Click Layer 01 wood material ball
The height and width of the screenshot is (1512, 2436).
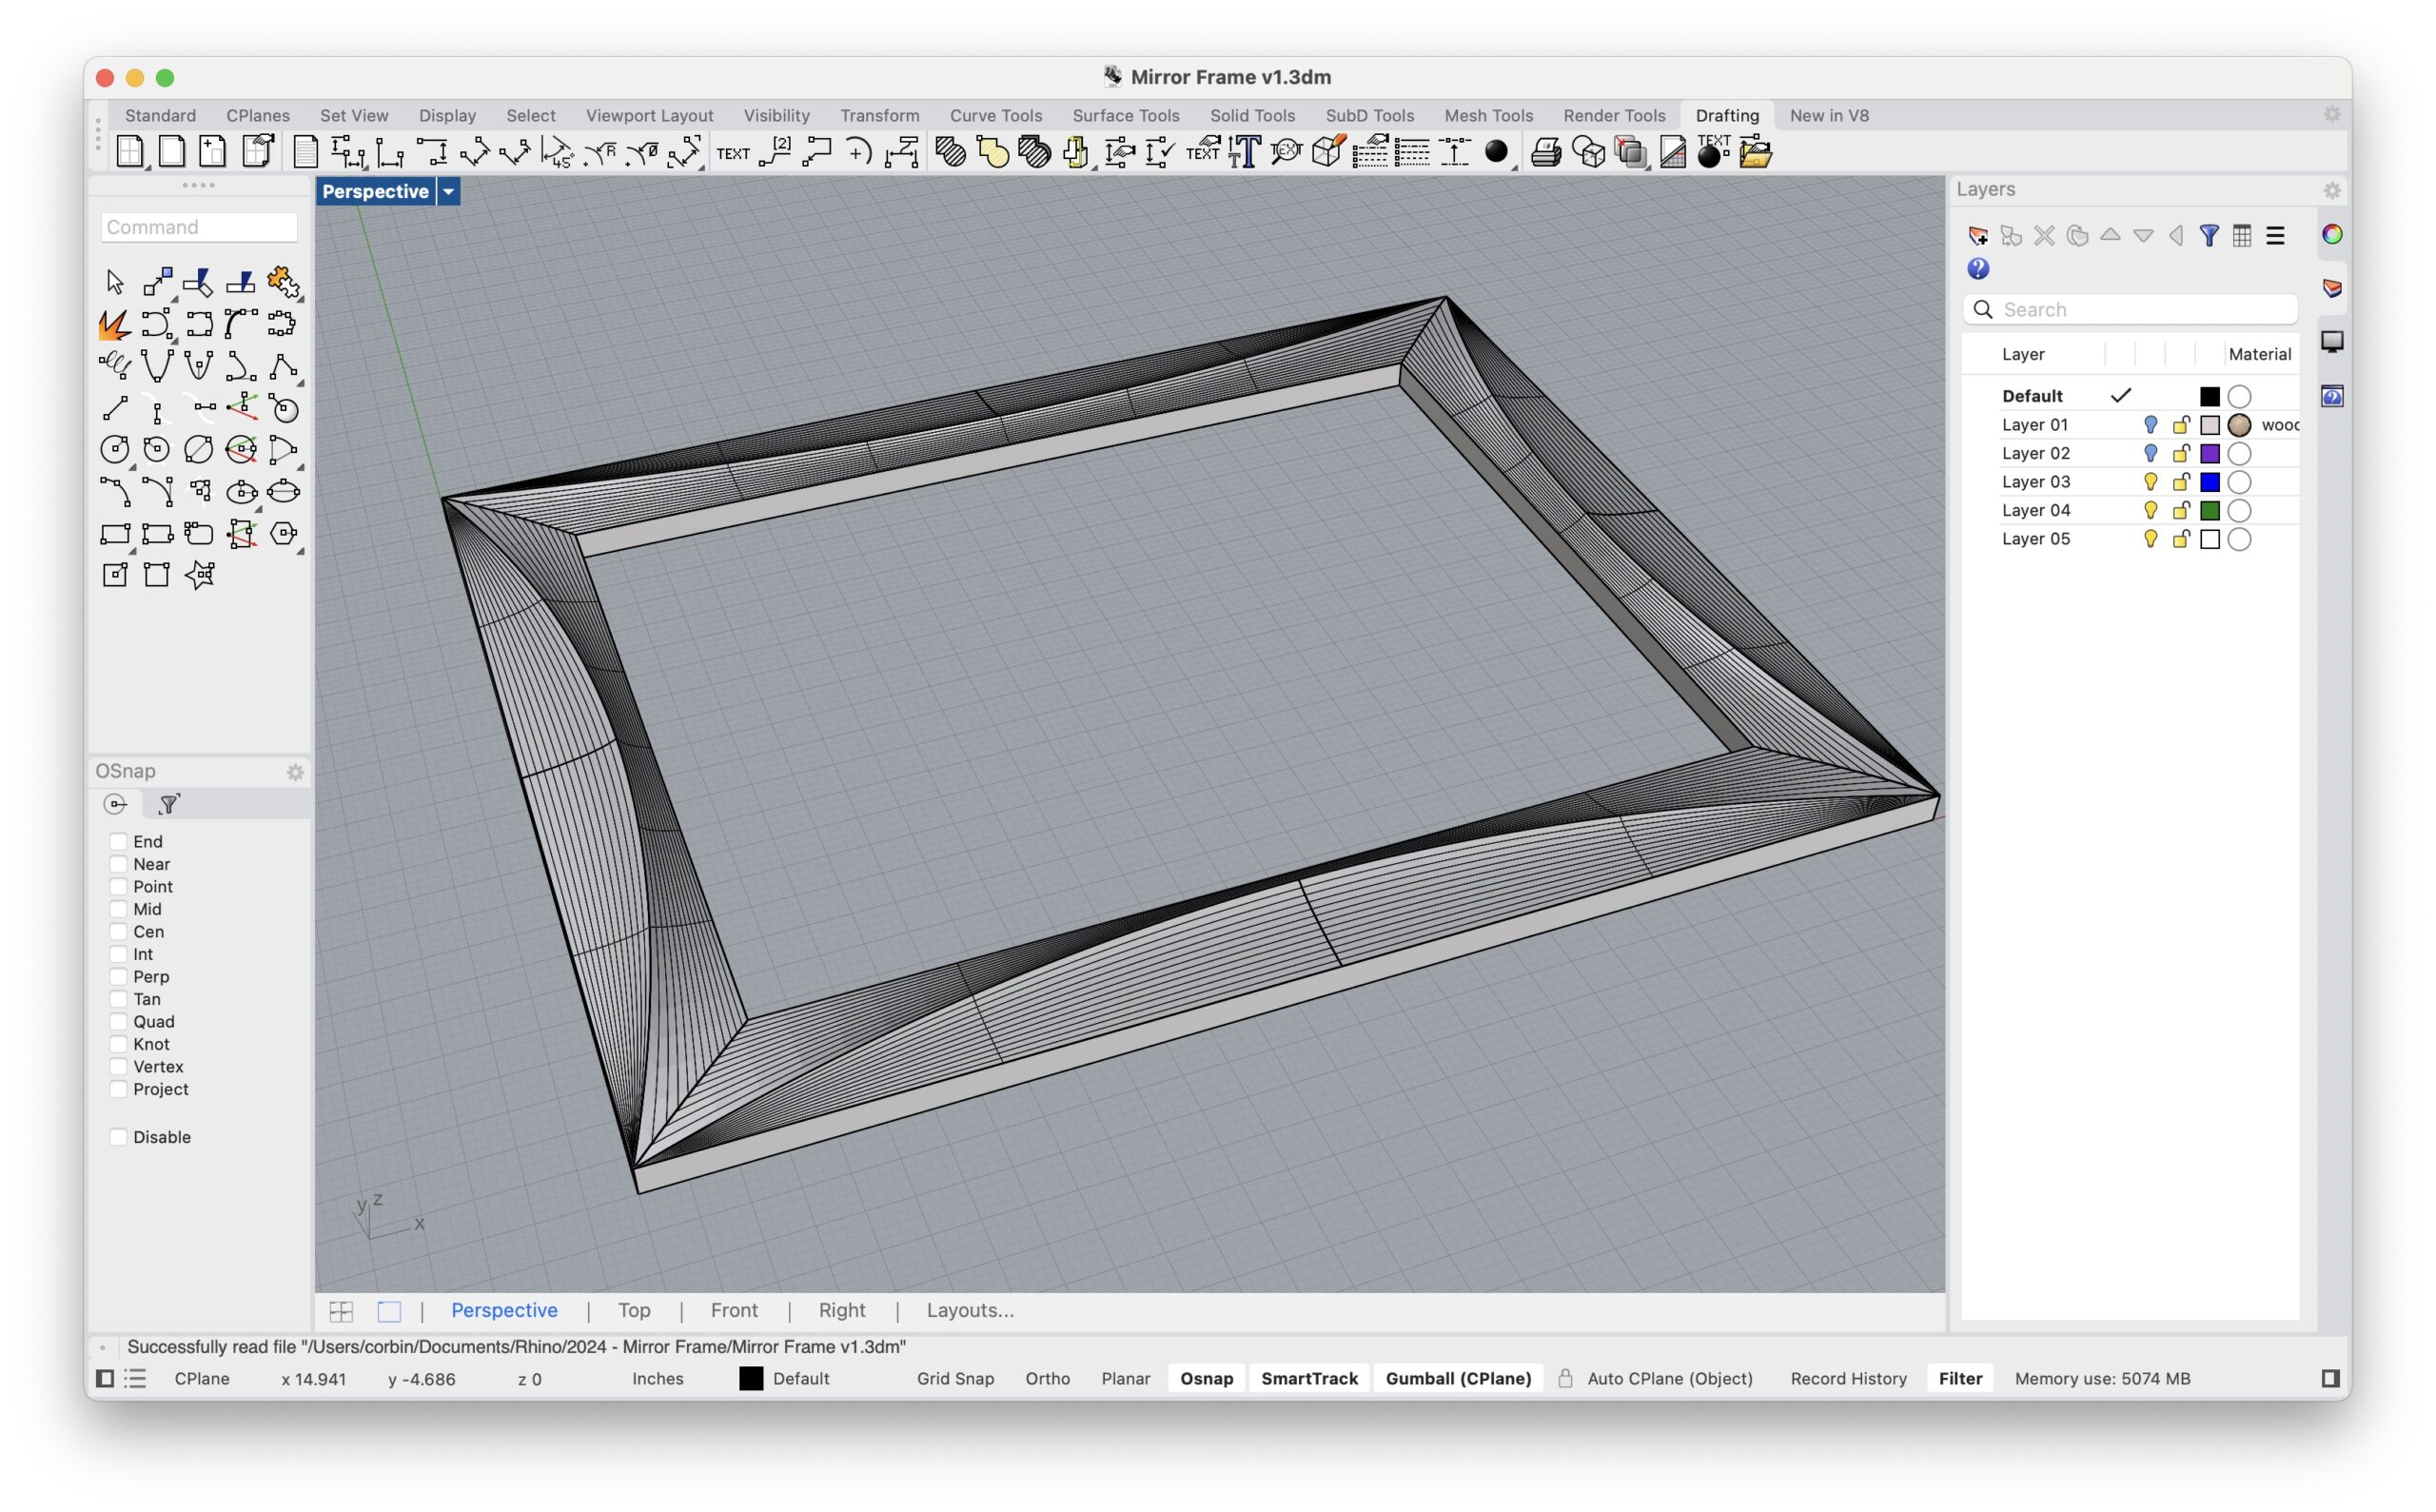point(2239,424)
